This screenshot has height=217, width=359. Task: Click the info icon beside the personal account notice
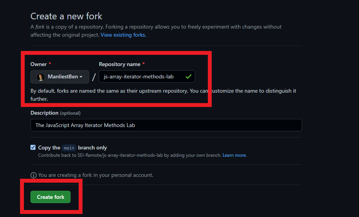coord(34,175)
